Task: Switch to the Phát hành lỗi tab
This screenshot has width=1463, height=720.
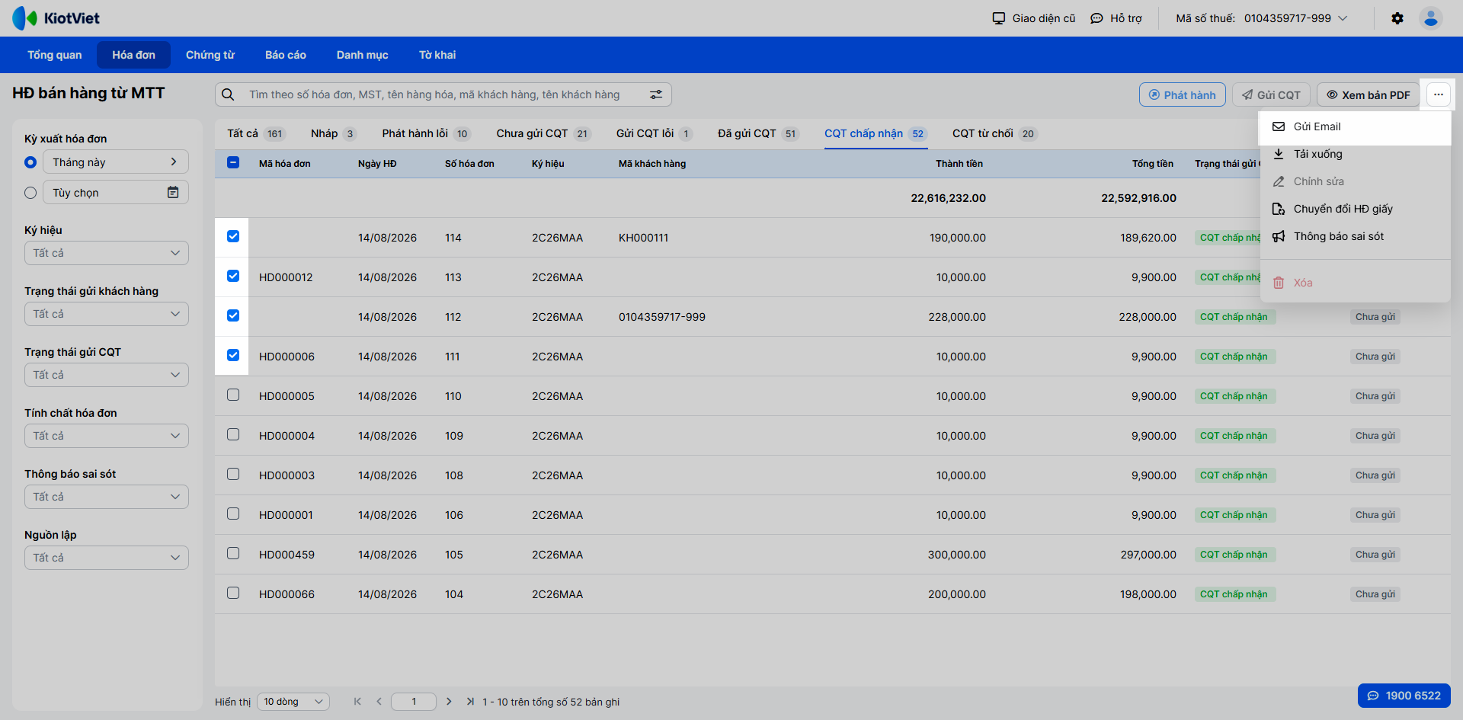Action: [x=426, y=133]
